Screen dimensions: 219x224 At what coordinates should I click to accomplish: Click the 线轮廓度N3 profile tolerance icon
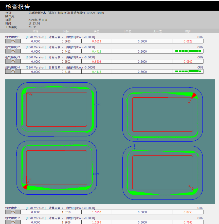pyautogui.click(x=13, y=61)
